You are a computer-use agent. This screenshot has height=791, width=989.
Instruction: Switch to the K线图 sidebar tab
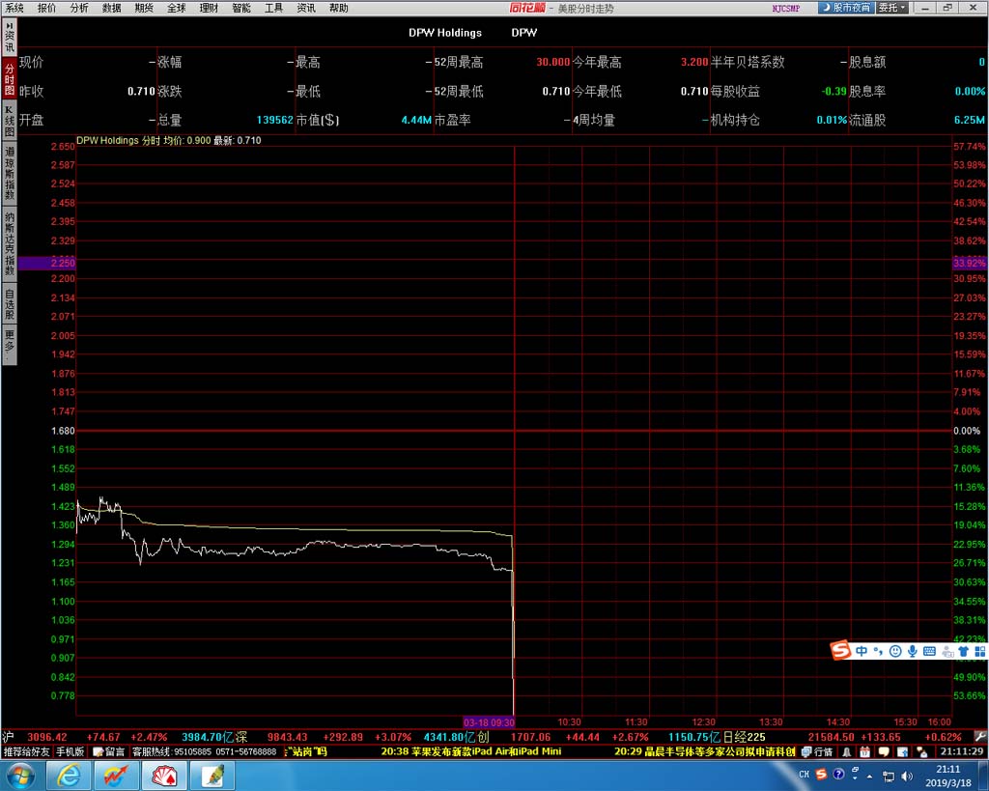pos(10,121)
